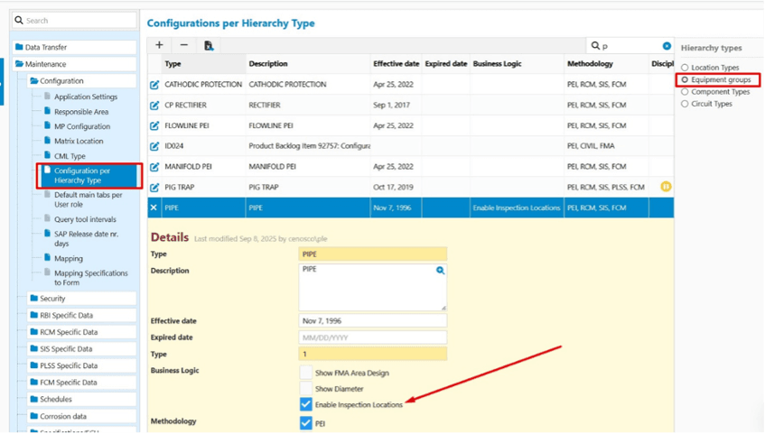Focus the sidebar Search field

[x=74, y=20]
